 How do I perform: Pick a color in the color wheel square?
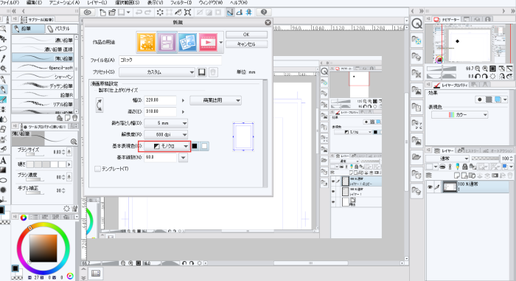43,249
